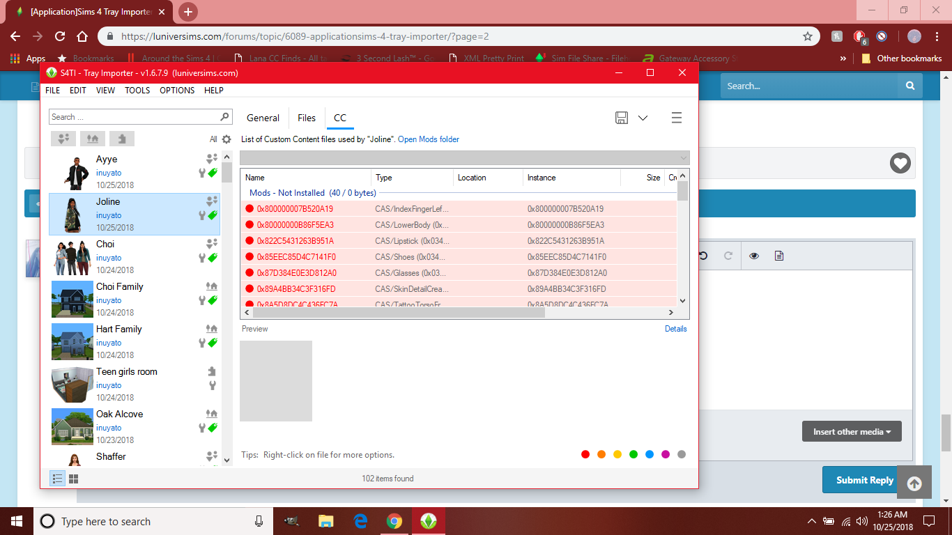Open the hamburger menu icon
952x535 pixels.
point(676,118)
